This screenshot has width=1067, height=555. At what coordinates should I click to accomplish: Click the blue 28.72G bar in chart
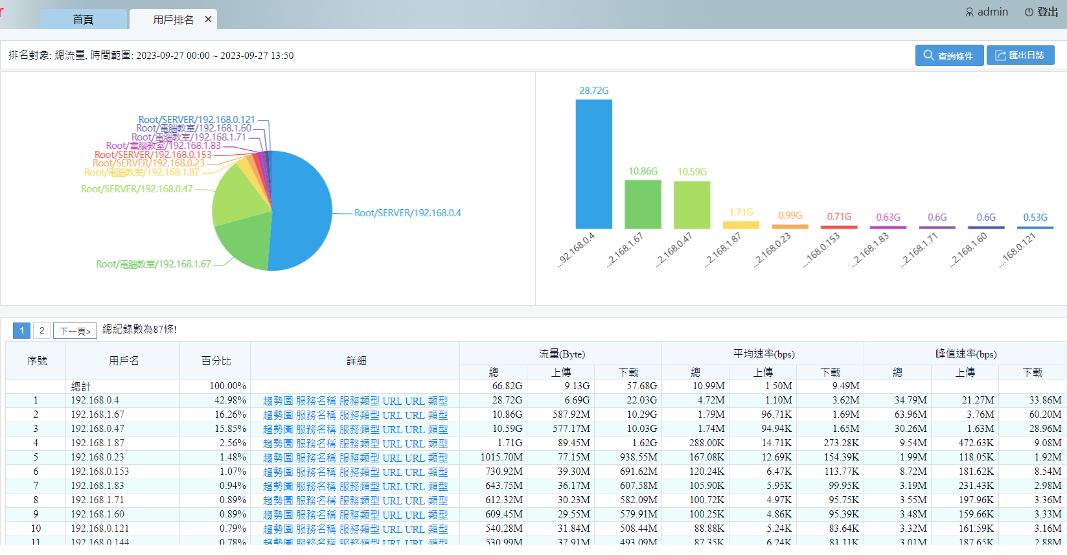594,164
